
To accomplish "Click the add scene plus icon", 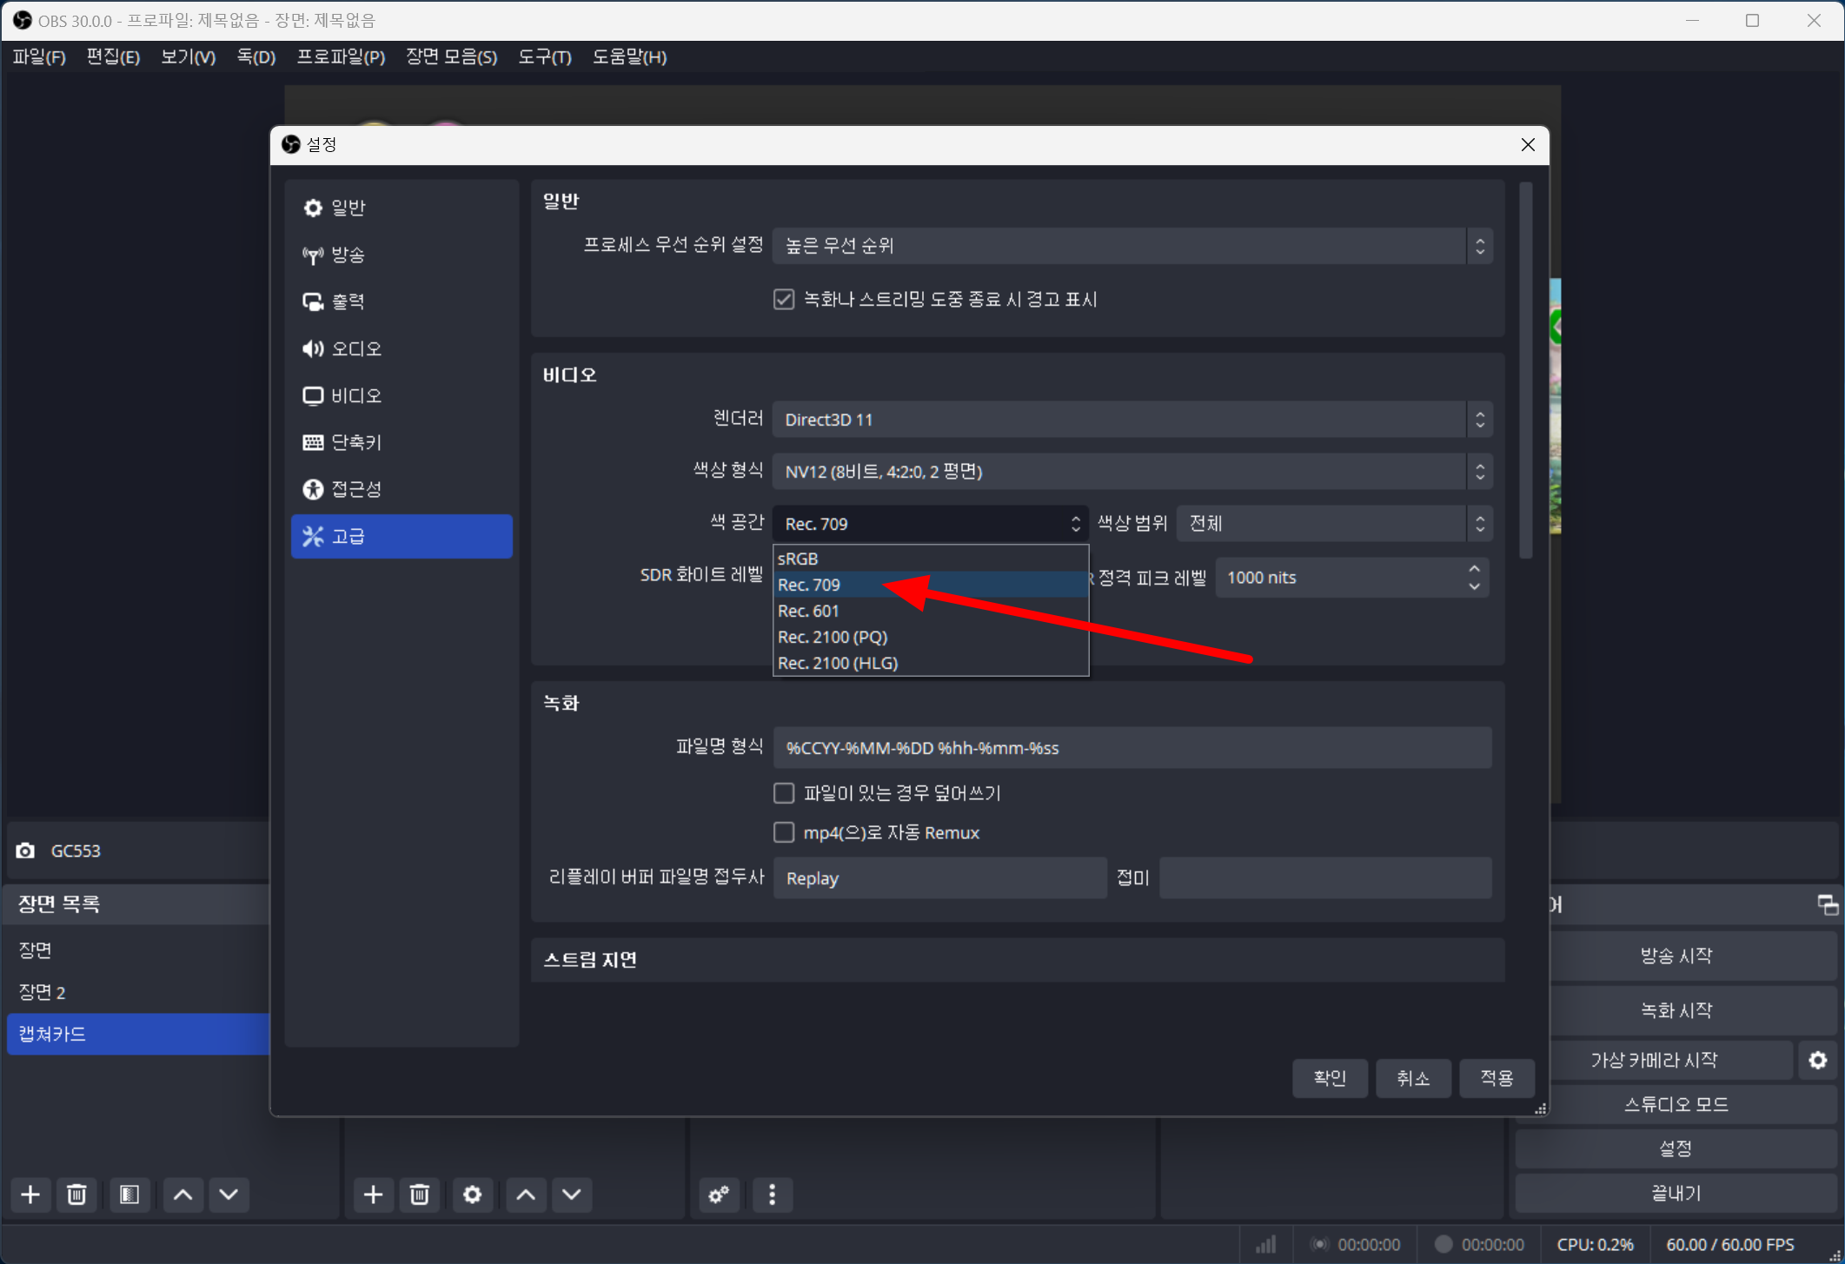I will click(30, 1195).
